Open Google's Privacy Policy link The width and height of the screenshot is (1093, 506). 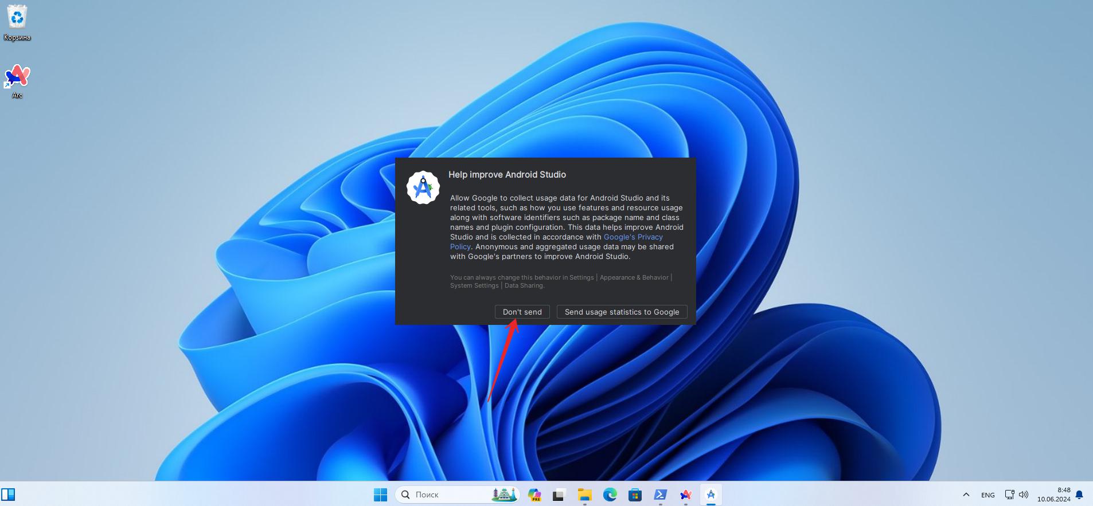tap(633, 237)
